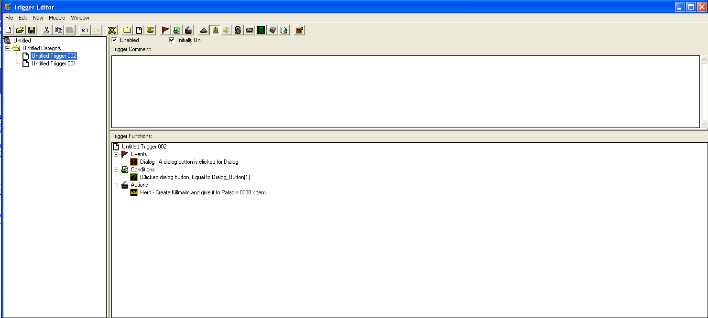The width and height of the screenshot is (708, 318).
Task: Collapse the Actions node
Action: click(116, 185)
